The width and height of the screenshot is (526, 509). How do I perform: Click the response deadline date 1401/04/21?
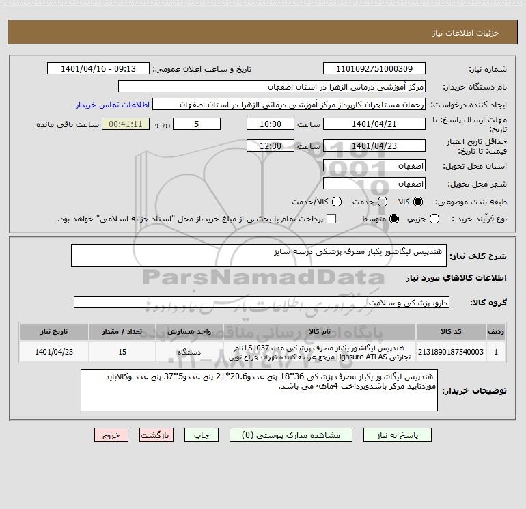(x=374, y=124)
